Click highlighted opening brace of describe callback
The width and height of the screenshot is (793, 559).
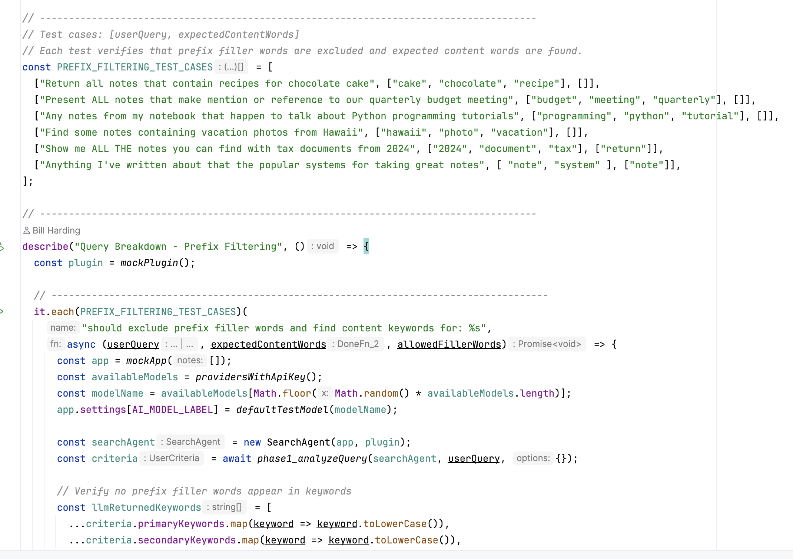click(366, 247)
